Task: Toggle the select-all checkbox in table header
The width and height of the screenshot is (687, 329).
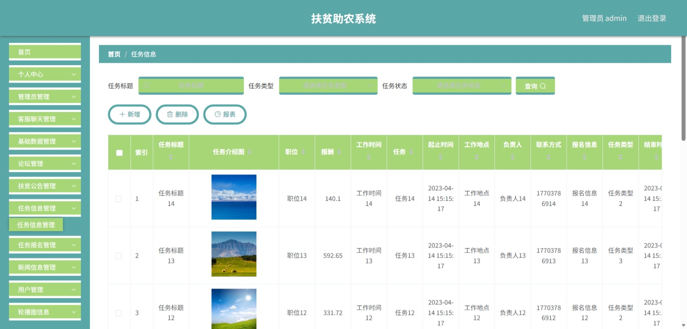Action: coord(119,152)
